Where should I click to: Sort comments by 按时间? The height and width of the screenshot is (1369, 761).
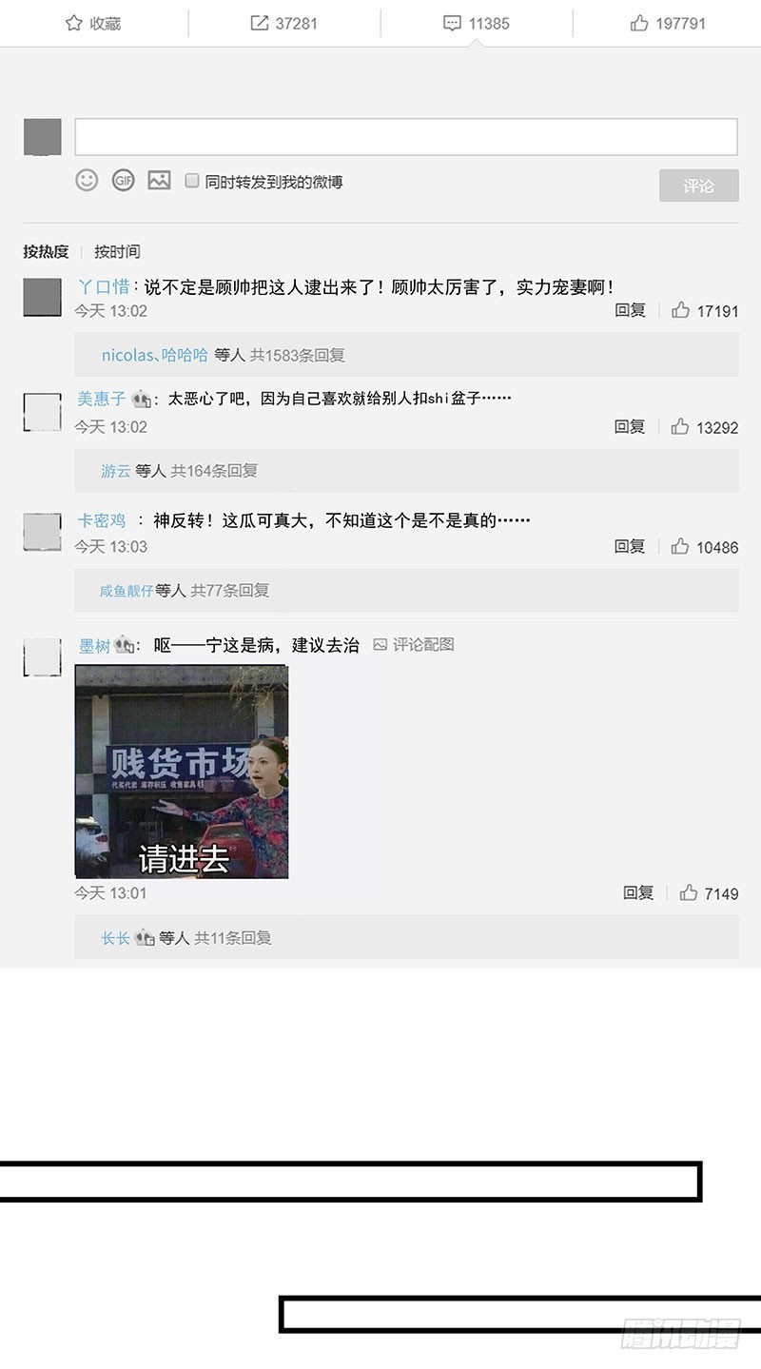117,251
